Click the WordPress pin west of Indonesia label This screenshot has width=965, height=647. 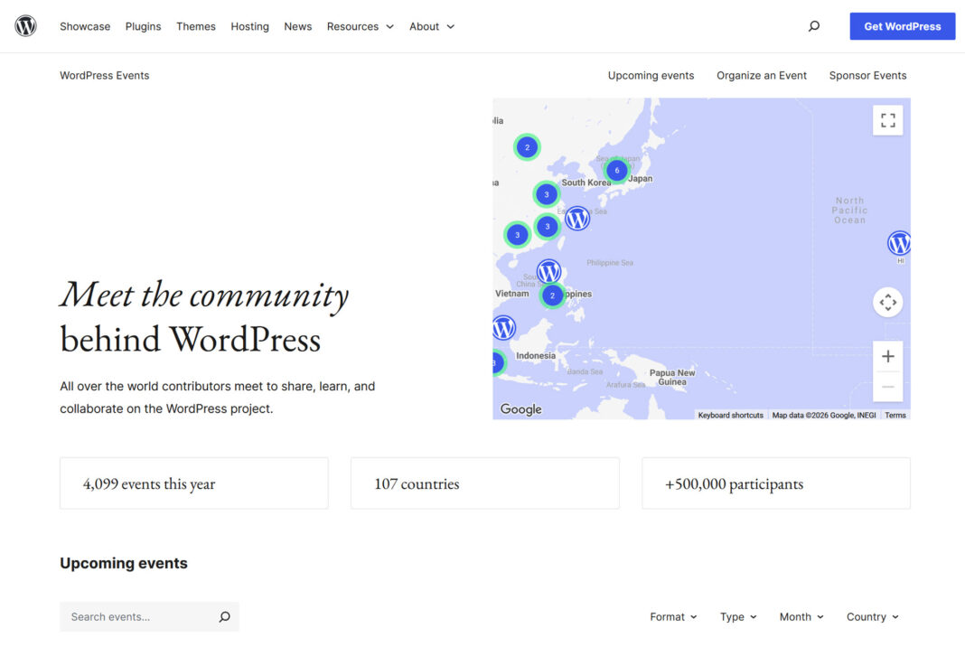(x=503, y=327)
